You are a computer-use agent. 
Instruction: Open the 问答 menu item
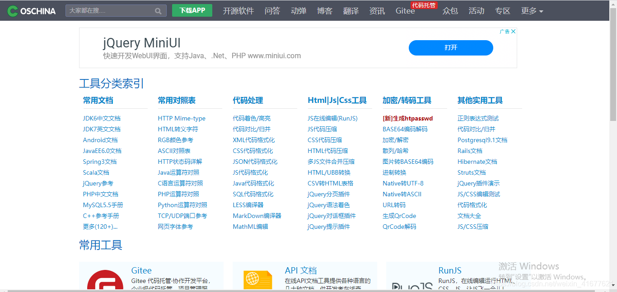pos(272,11)
